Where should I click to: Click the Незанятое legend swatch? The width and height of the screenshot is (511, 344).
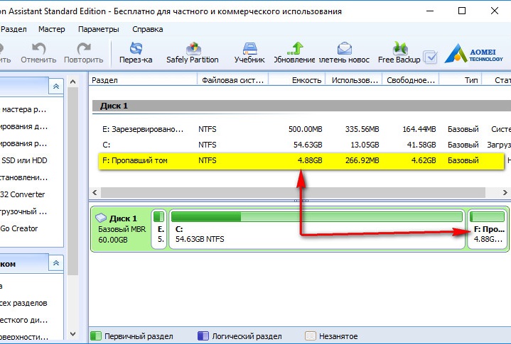(x=311, y=336)
